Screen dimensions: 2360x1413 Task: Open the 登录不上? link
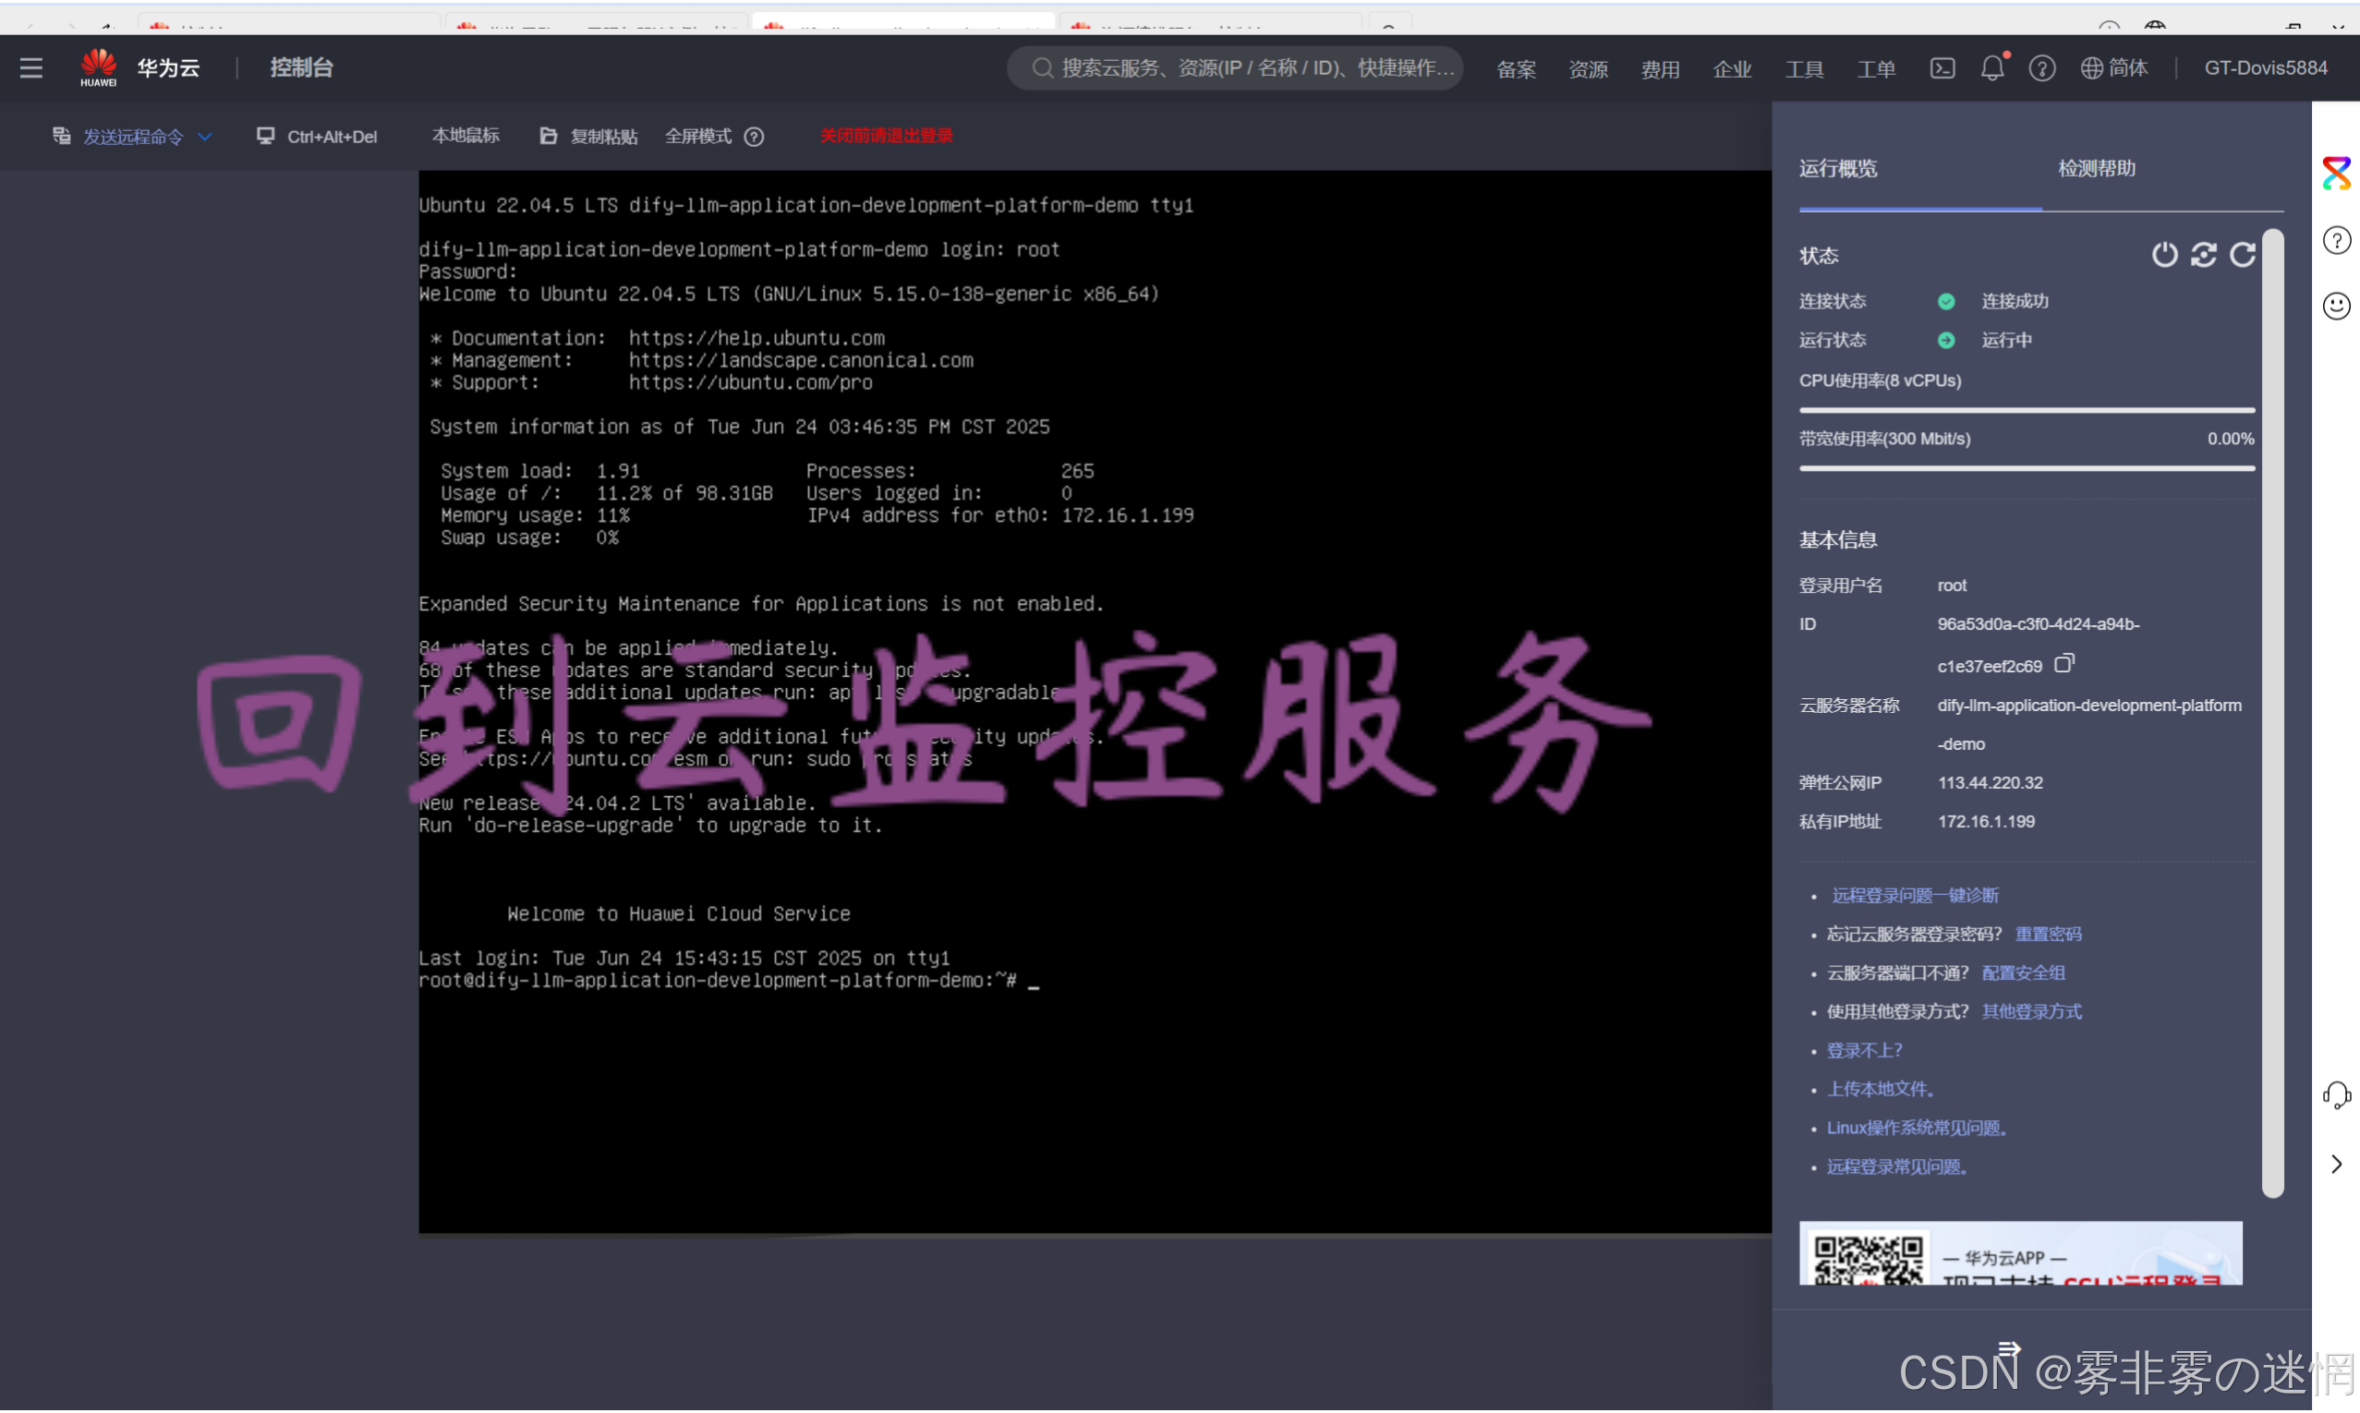(1863, 1051)
